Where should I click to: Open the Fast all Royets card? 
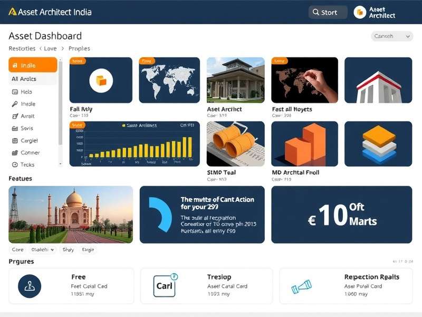304,82
